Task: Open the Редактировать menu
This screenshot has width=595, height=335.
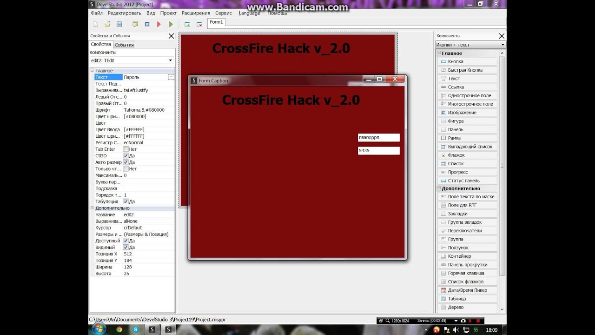Action: 125,13
